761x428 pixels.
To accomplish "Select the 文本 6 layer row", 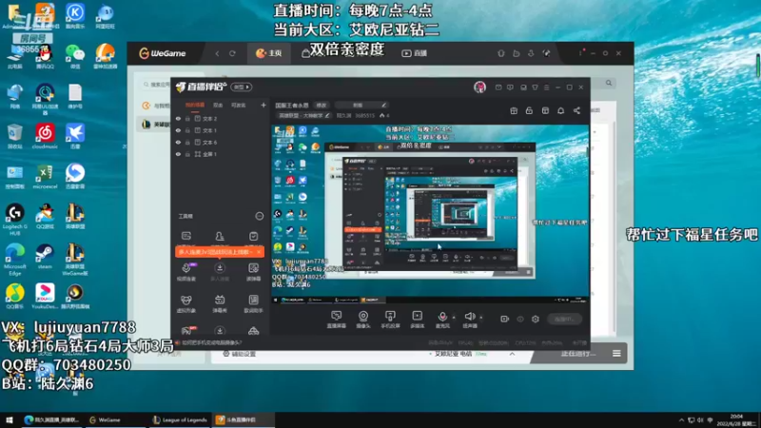I will pos(221,142).
